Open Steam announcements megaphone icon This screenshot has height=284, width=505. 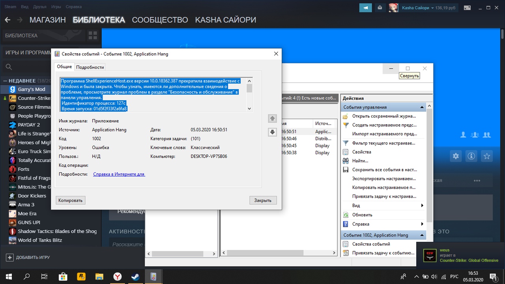(365, 7)
